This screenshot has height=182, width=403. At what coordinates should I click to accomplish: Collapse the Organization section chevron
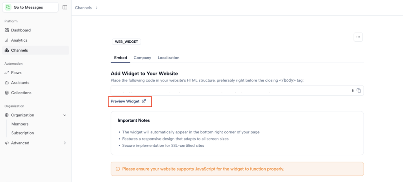65,115
